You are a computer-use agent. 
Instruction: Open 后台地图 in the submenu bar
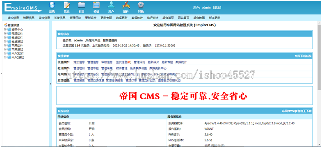click(199, 18)
